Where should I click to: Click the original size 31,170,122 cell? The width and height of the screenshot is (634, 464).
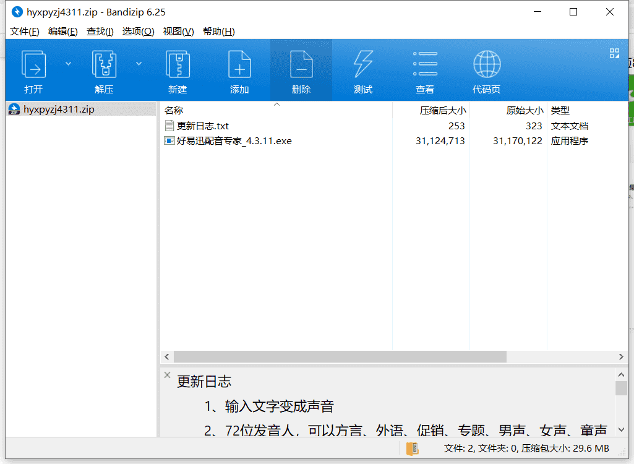click(x=518, y=141)
